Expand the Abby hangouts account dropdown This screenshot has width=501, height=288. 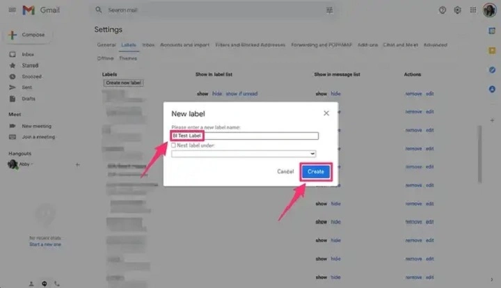[x=32, y=164]
